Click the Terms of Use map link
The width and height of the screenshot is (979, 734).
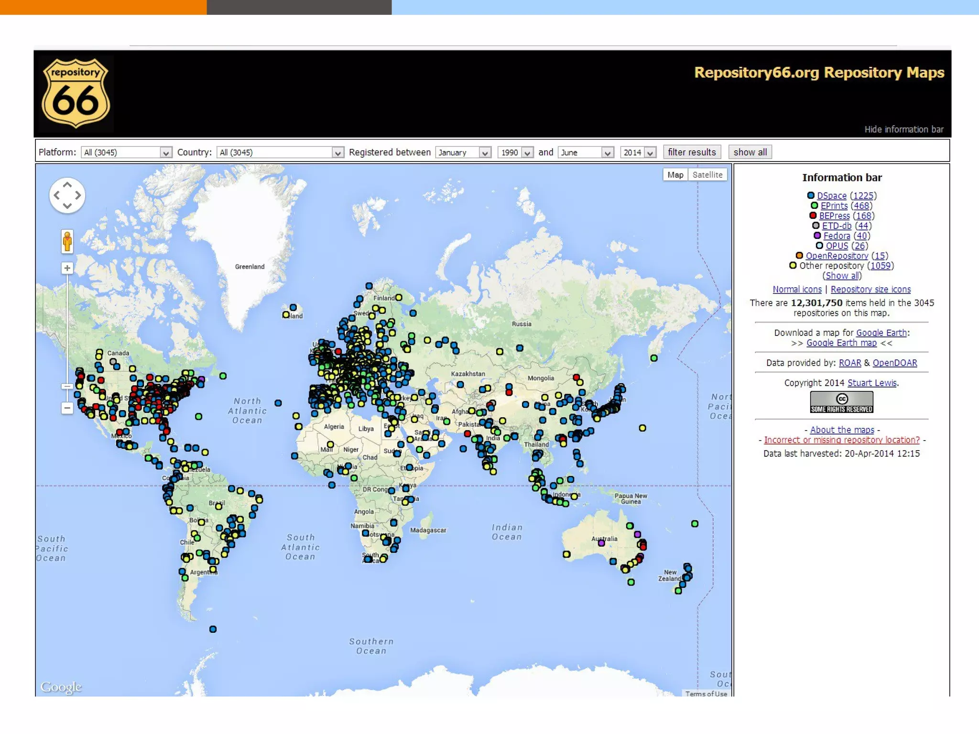coord(706,694)
